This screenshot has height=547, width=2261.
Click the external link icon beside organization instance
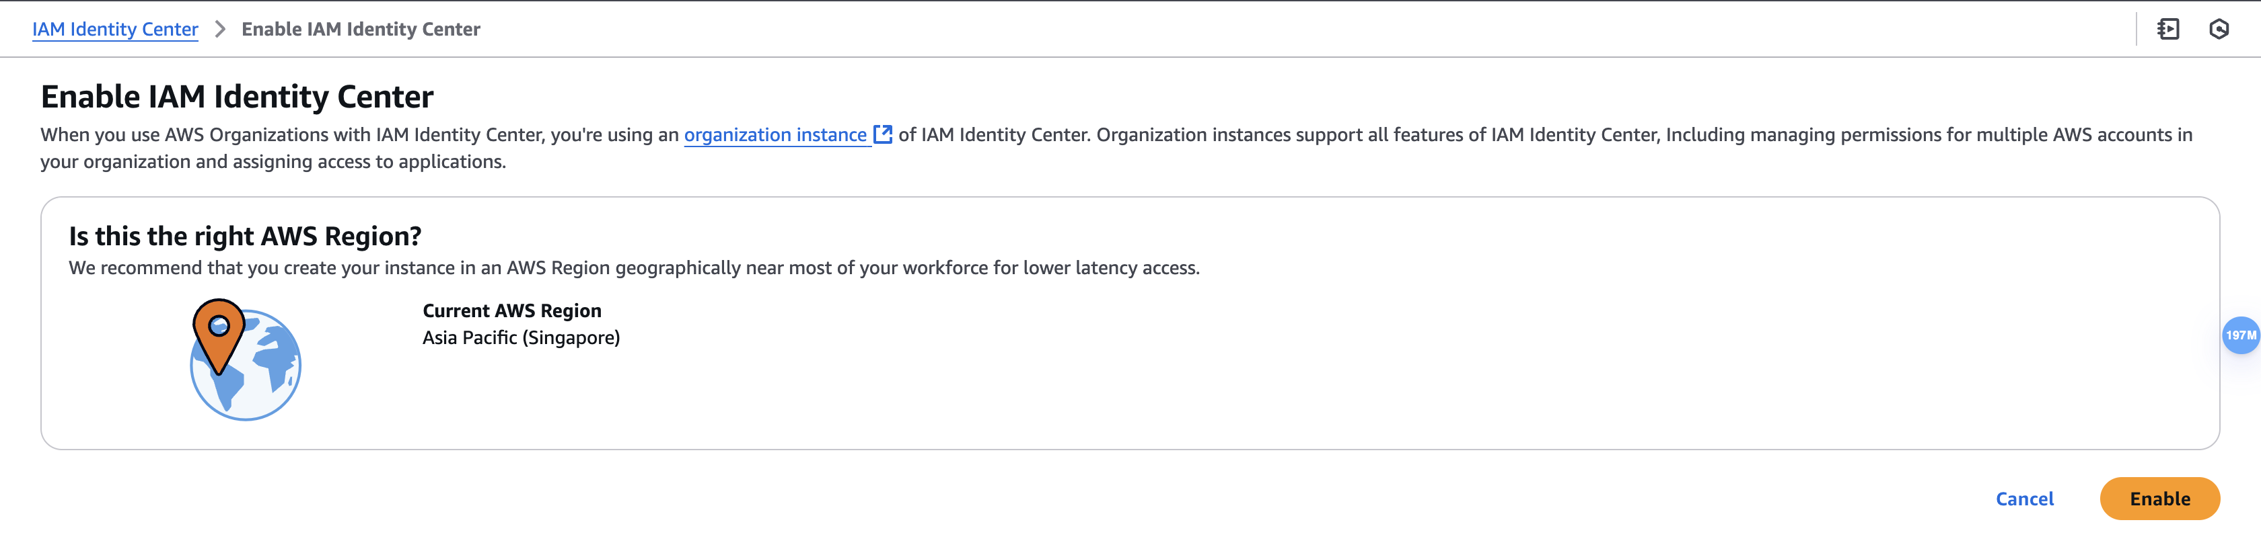(883, 134)
